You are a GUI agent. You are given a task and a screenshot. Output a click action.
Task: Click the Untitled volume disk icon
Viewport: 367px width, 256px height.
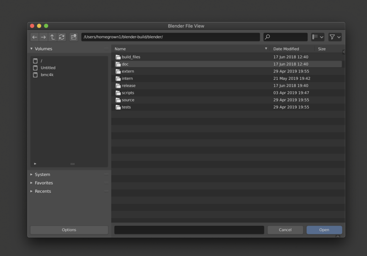click(35, 68)
